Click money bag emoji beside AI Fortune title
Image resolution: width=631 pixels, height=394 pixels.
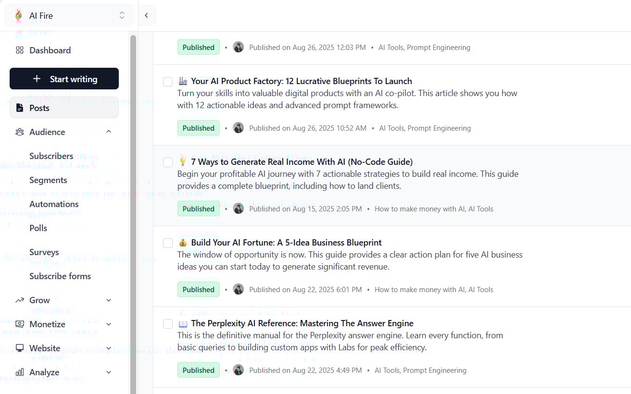(x=183, y=243)
